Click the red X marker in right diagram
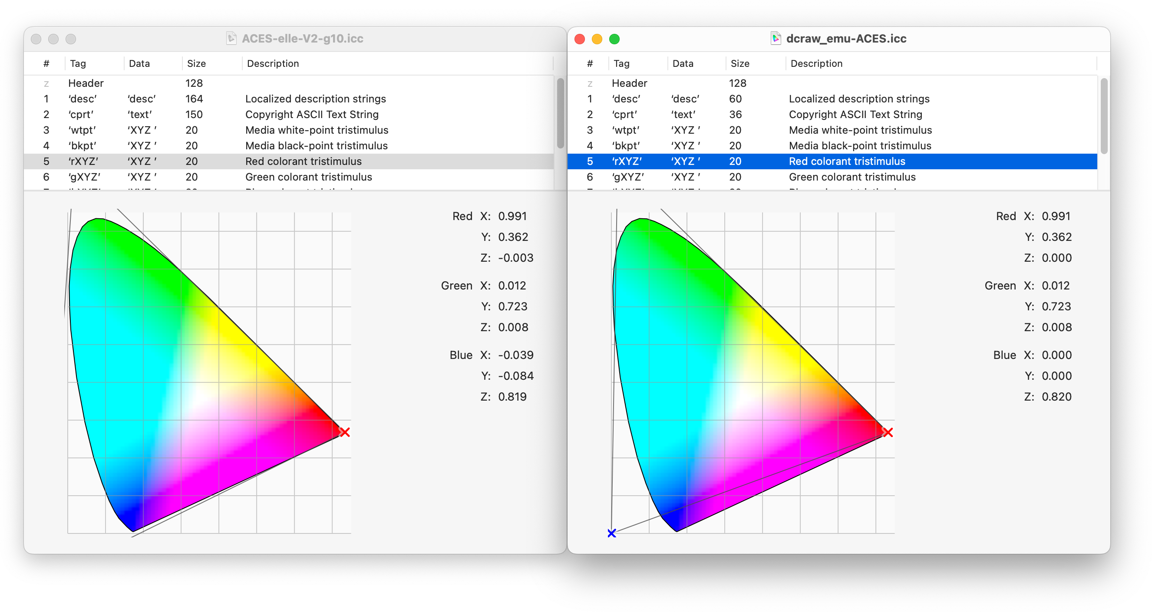1152x612 pixels. click(888, 432)
